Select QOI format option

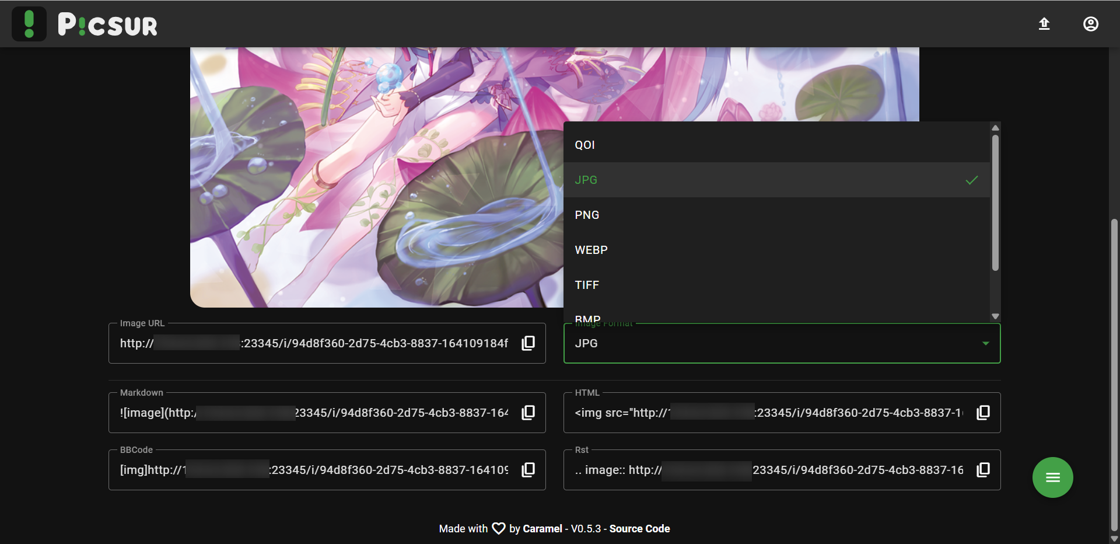point(584,145)
